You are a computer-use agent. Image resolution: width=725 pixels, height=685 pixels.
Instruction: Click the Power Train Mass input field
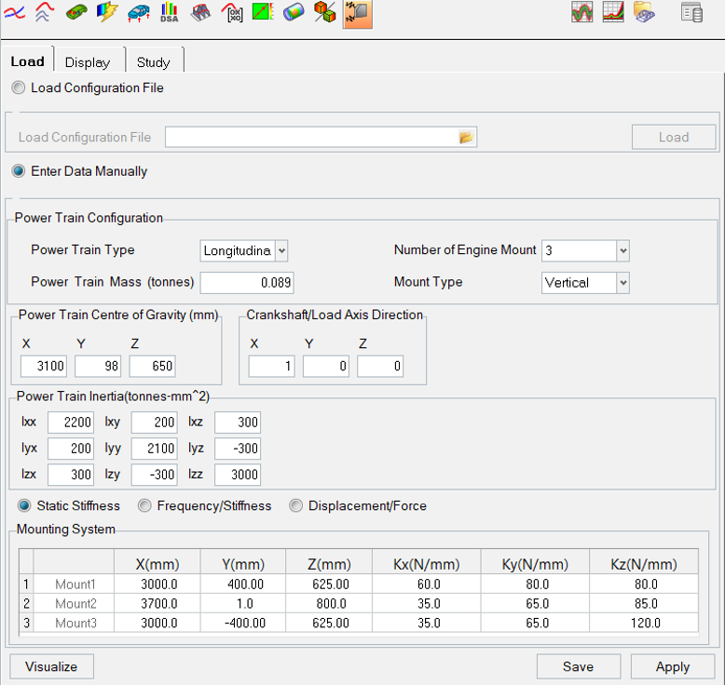248,283
